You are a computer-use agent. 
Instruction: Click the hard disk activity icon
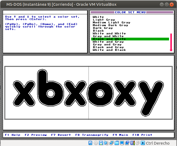point(90,143)
